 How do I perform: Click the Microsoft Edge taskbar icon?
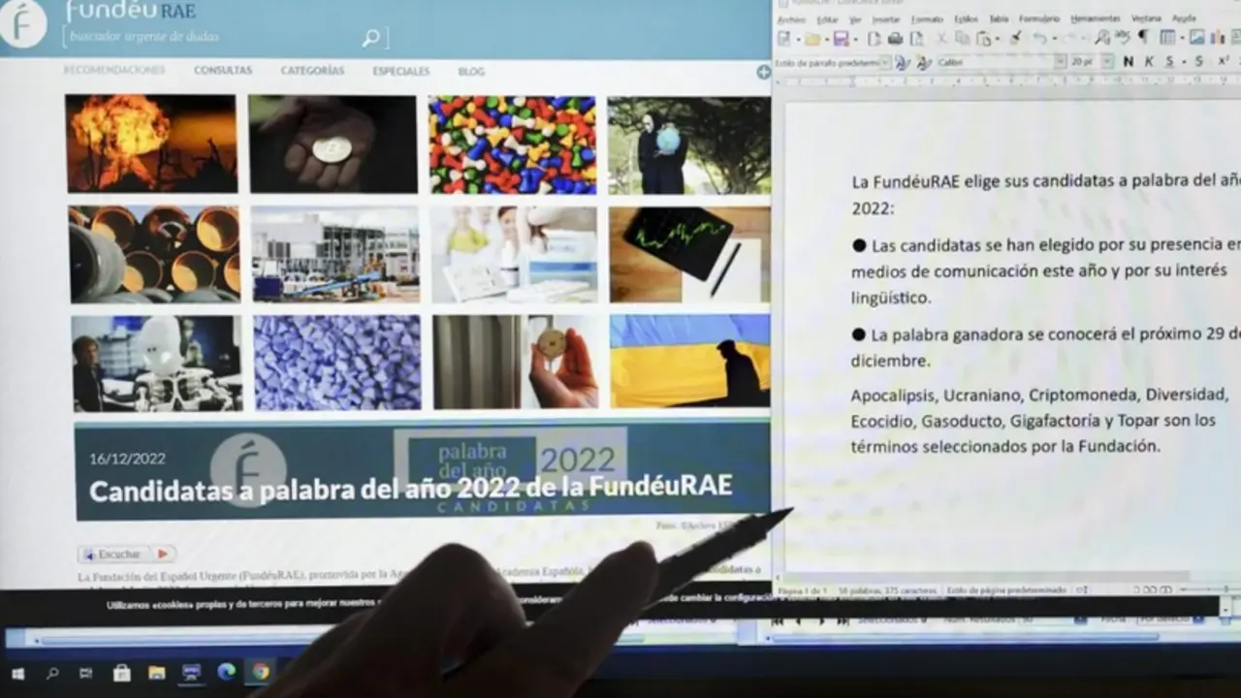(x=226, y=671)
